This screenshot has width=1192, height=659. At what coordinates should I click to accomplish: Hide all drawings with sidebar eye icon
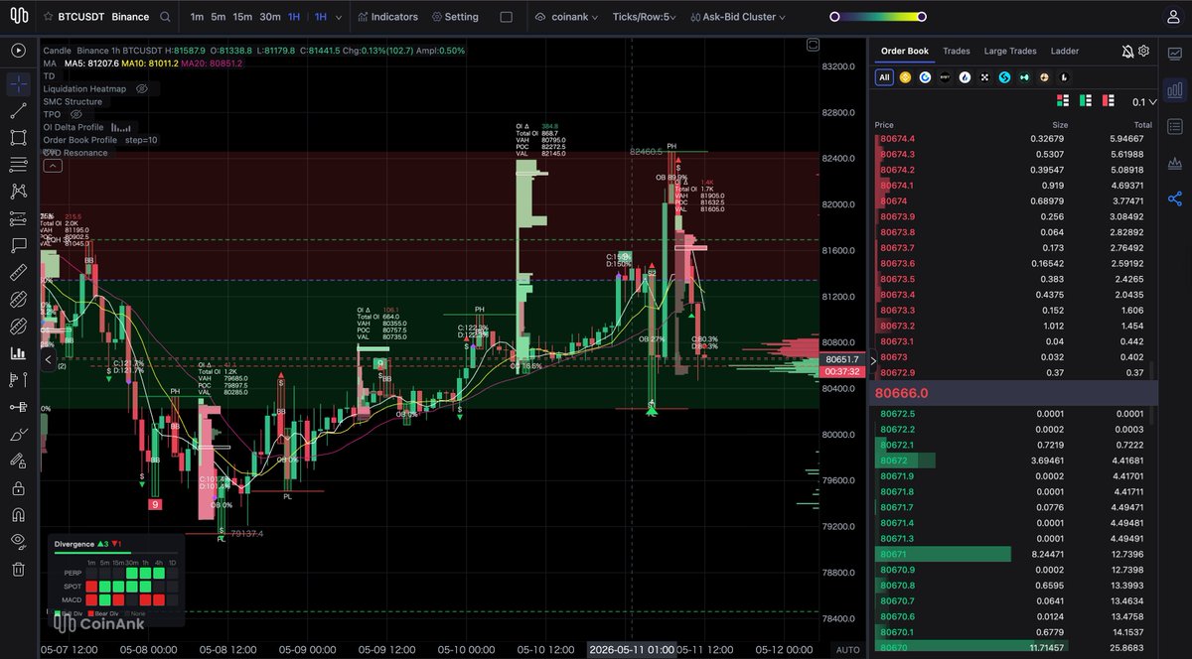pos(18,542)
